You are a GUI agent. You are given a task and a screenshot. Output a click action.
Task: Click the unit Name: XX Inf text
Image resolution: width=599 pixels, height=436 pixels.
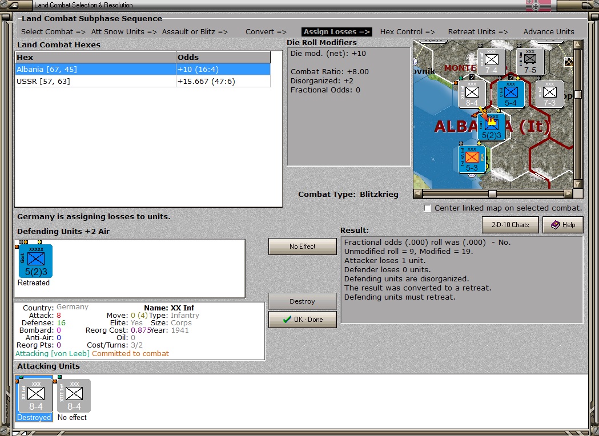tap(169, 308)
